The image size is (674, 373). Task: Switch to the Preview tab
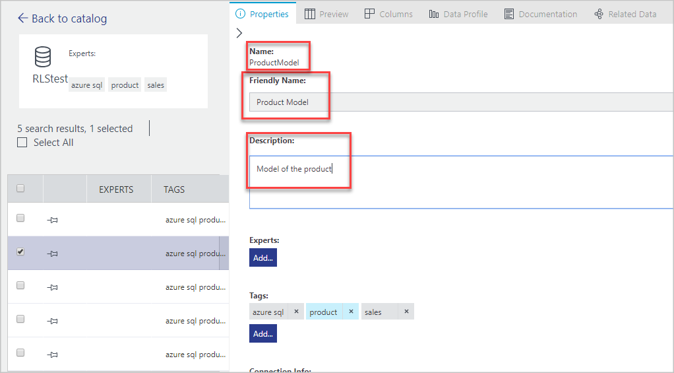tap(326, 15)
